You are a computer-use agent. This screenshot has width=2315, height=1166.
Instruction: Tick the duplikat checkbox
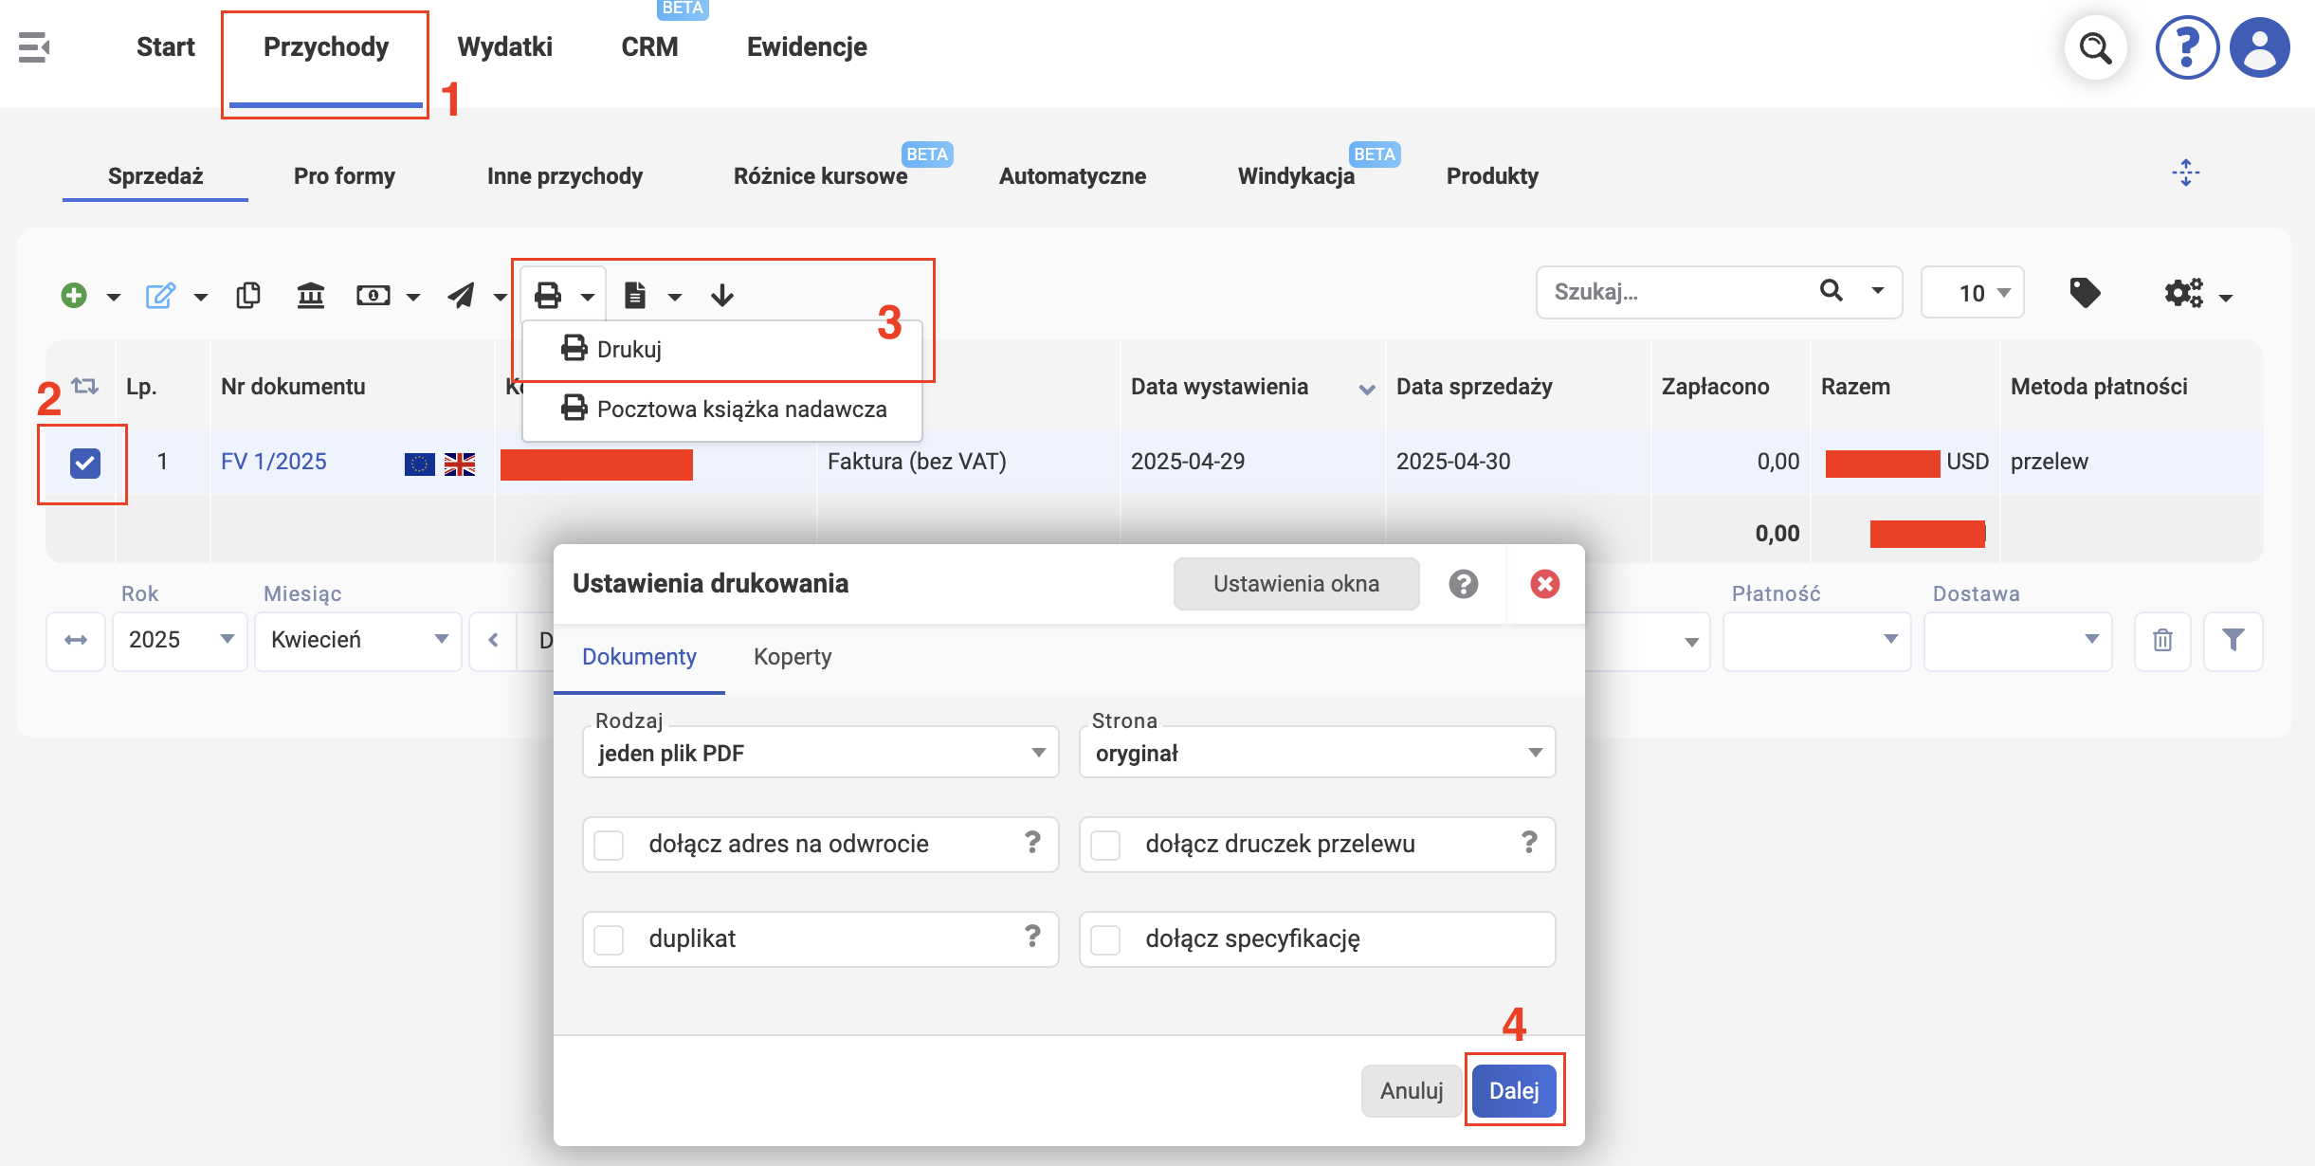(x=609, y=939)
